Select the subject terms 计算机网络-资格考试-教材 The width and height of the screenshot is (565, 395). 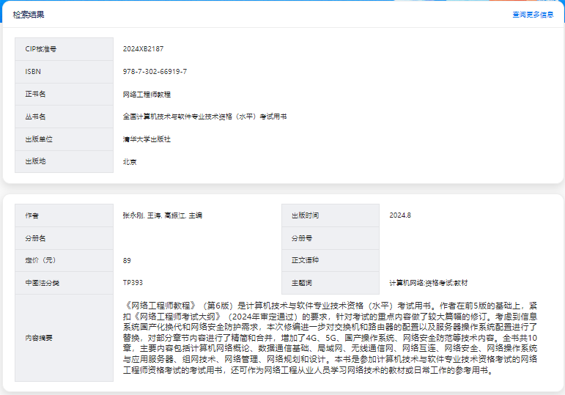click(x=428, y=283)
